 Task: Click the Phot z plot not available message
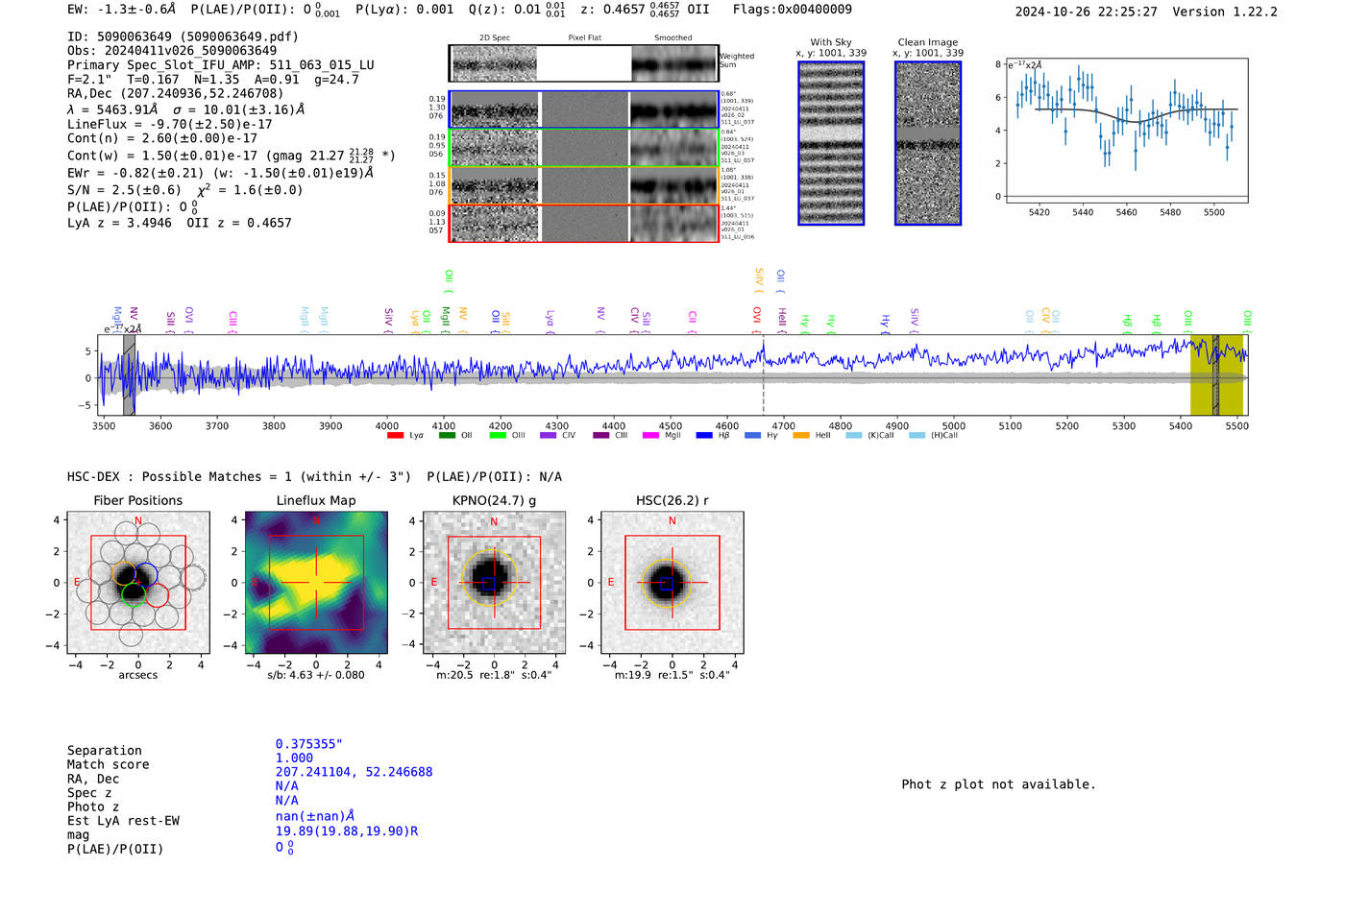tap(999, 784)
